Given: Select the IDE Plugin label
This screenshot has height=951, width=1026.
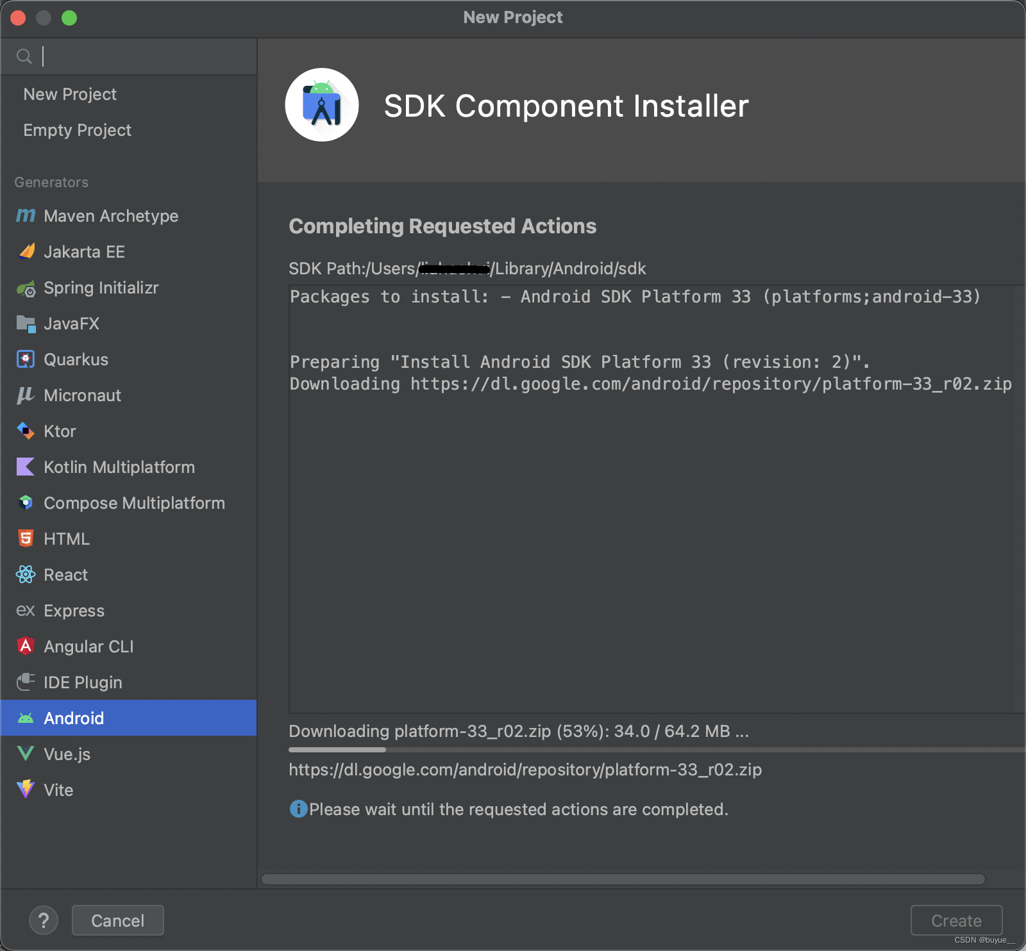Looking at the screenshot, I should pyautogui.click(x=83, y=682).
